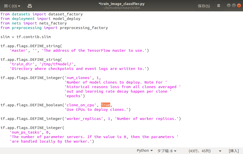Click tf.app.flags.DEFINE_boolean call

point(31,105)
